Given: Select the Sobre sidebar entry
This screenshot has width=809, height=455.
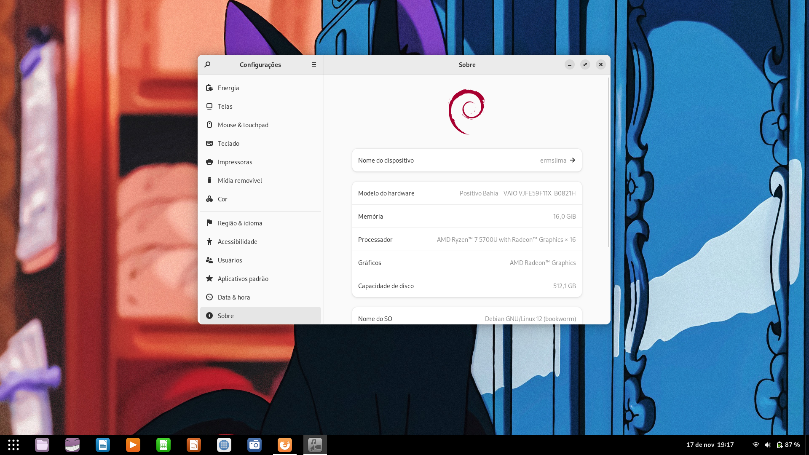Looking at the screenshot, I should tap(260, 316).
